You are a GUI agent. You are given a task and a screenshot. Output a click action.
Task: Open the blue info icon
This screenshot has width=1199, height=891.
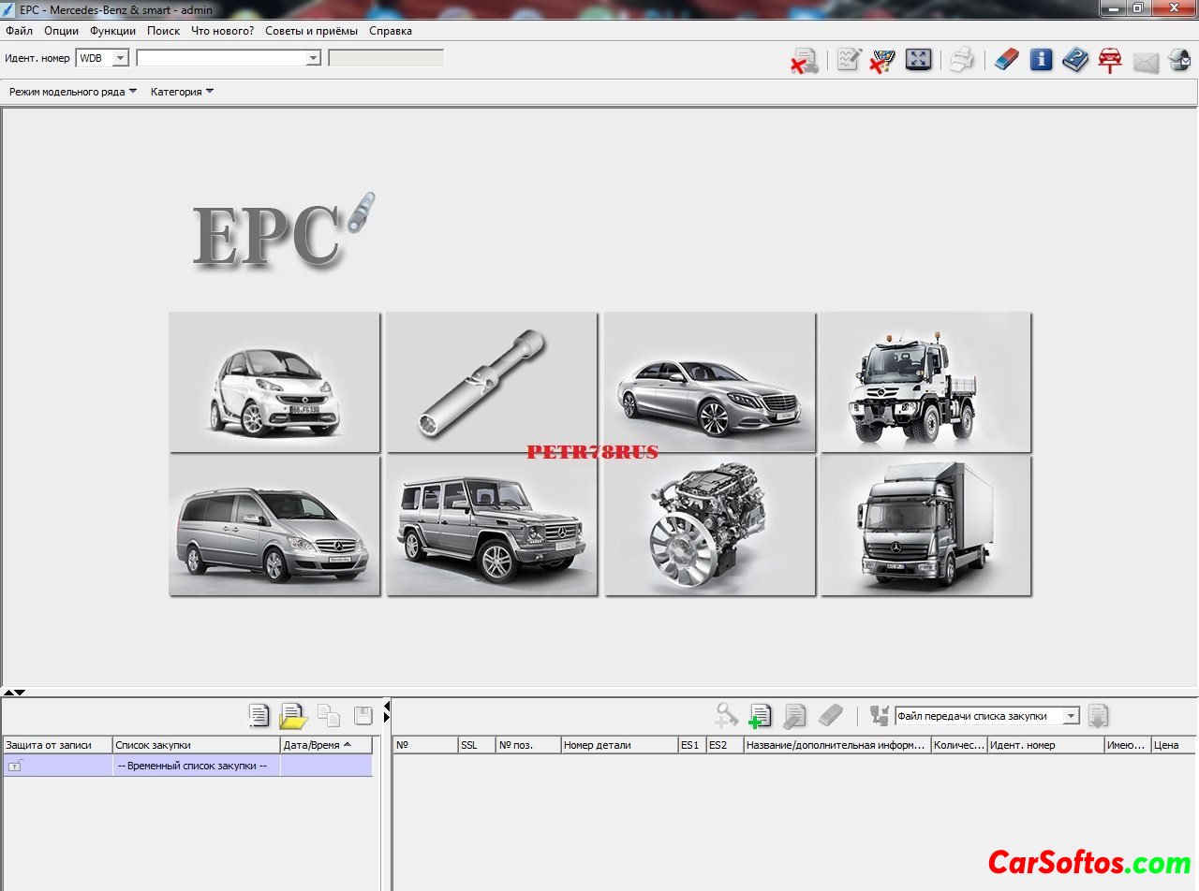(x=1041, y=61)
